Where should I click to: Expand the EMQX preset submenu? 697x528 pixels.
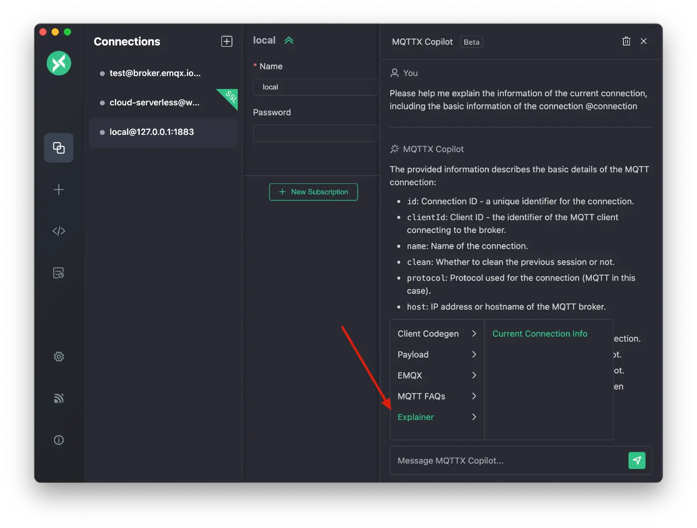click(437, 375)
